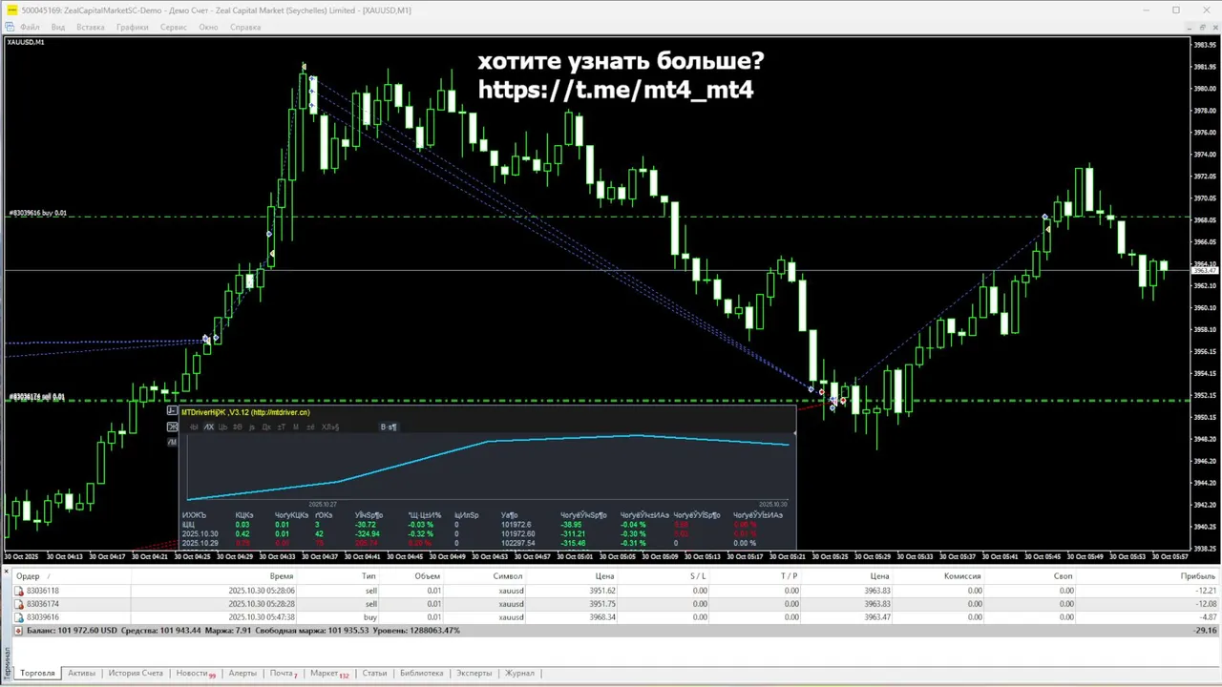The image size is (1222, 687).
Task: Click the current price tag 3963.47 on price axis
Action: pos(1205,271)
